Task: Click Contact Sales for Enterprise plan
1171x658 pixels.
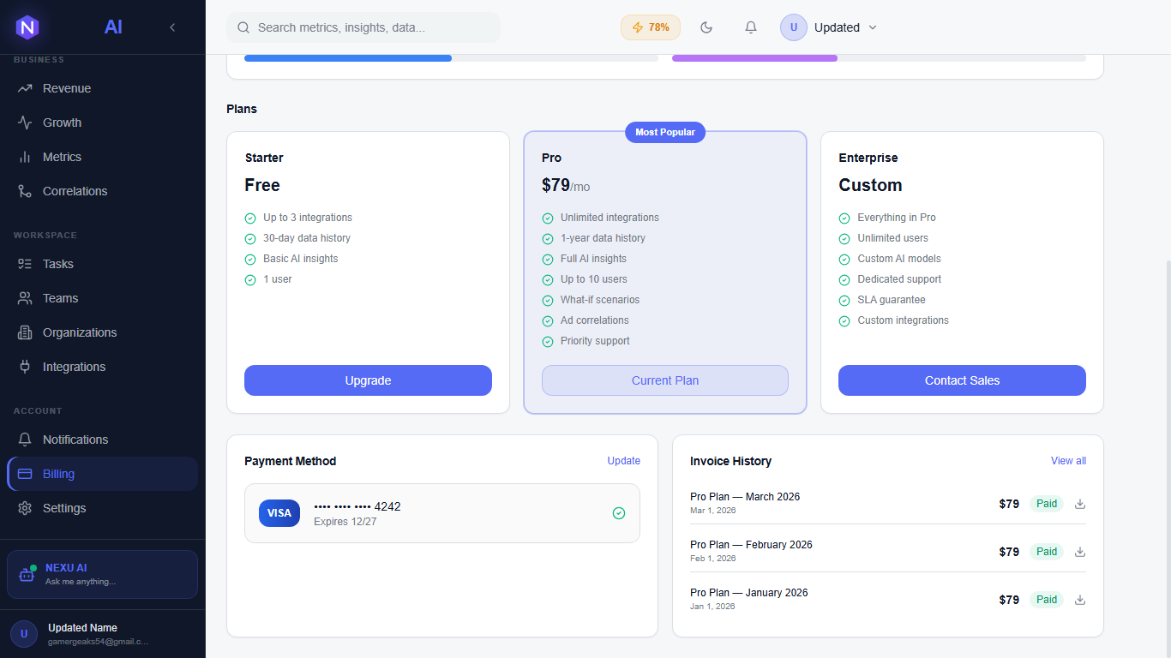Action: pos(962,380)
